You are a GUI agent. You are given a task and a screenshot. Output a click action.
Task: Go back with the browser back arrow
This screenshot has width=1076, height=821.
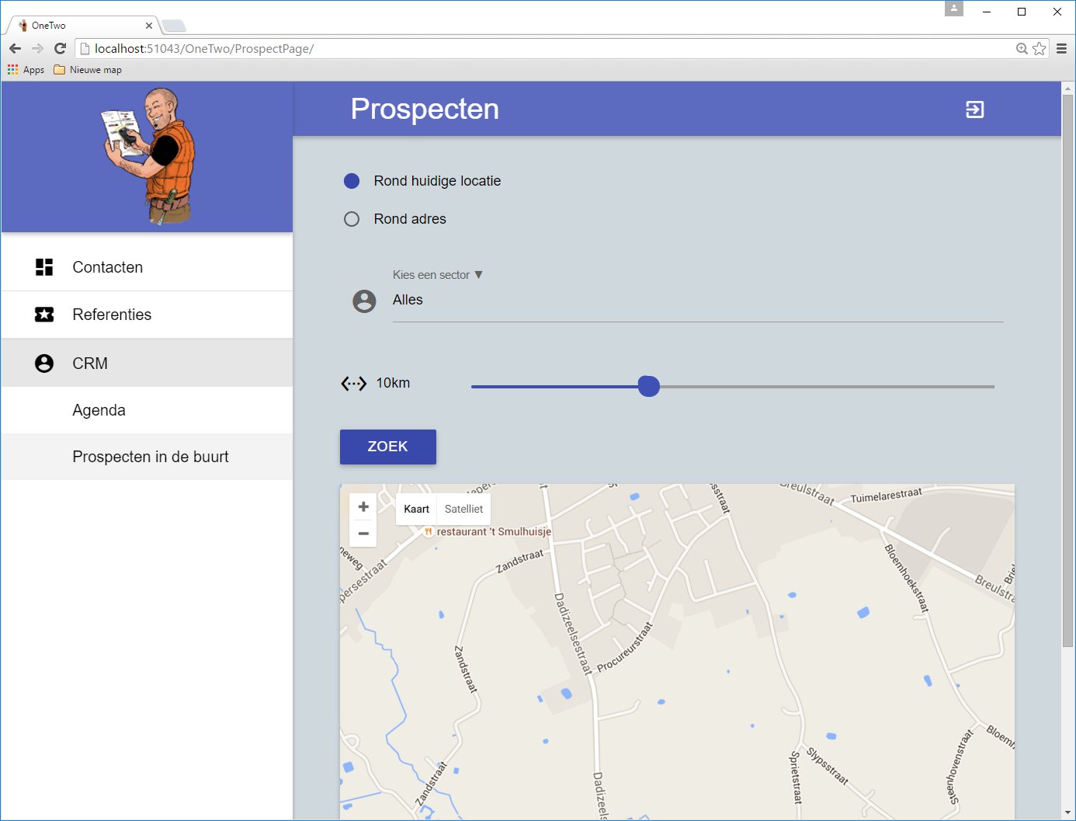click(16, 48)
